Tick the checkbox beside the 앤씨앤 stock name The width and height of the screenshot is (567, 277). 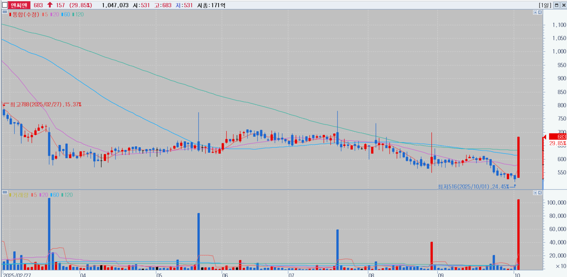[x=5, y=5]
